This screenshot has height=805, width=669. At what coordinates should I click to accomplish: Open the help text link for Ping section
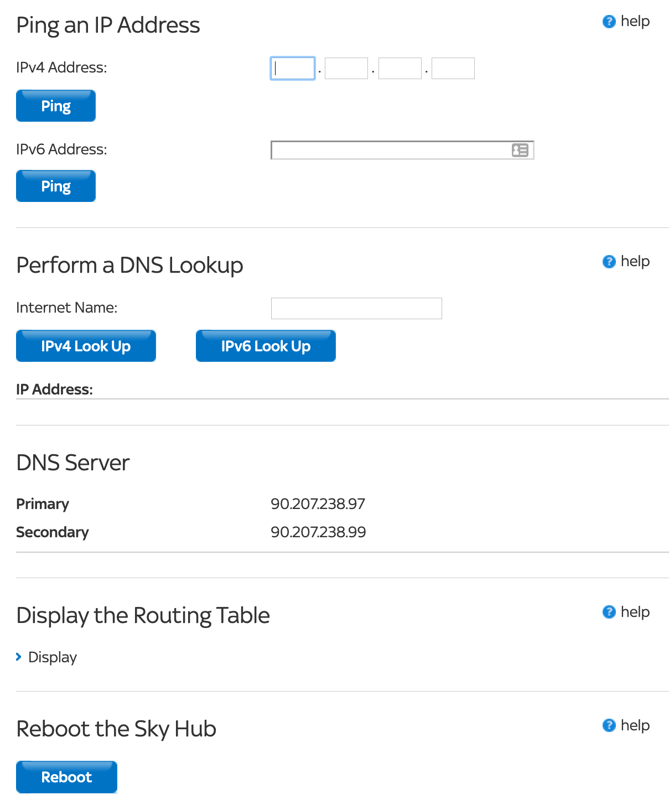pos(635,22)
